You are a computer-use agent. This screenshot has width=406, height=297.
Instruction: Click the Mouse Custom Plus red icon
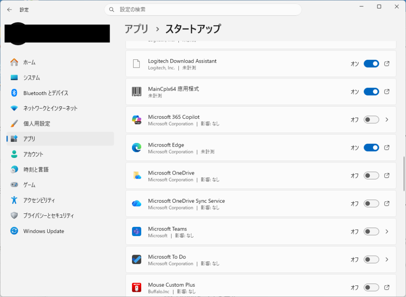[136, 287]
